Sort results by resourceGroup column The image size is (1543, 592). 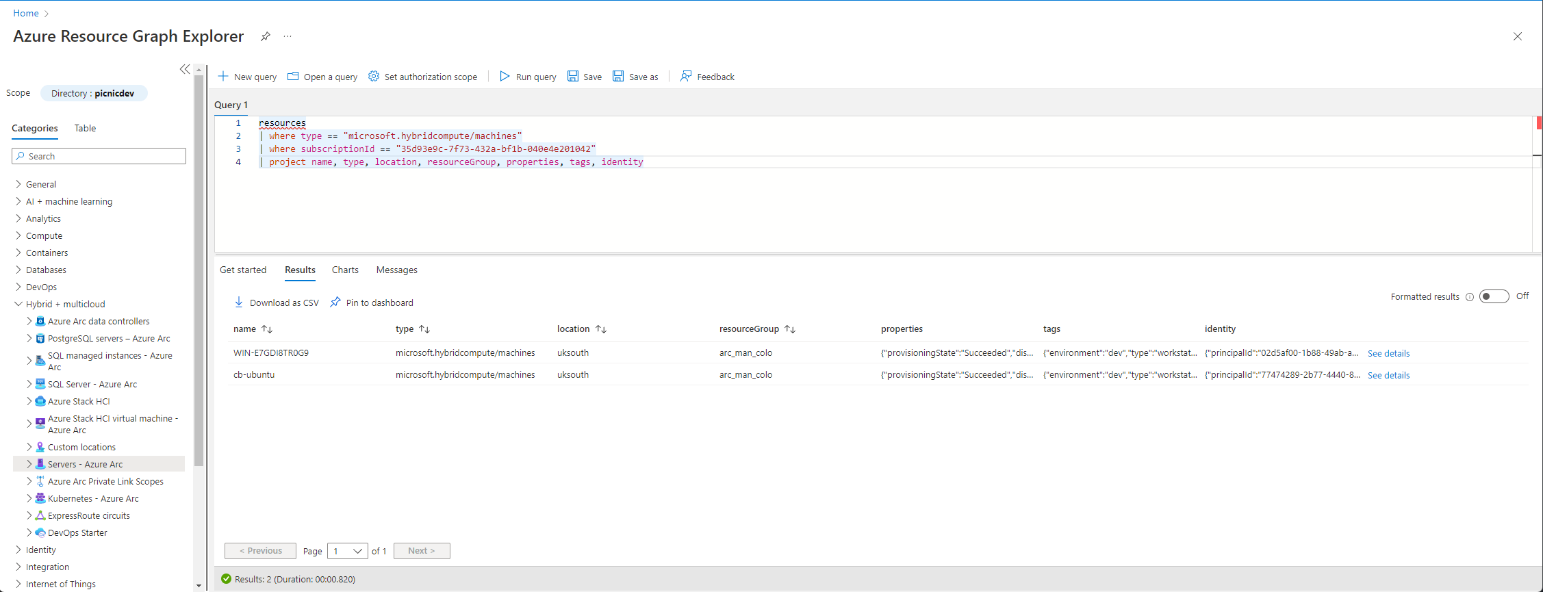click(x=790, y=329)
